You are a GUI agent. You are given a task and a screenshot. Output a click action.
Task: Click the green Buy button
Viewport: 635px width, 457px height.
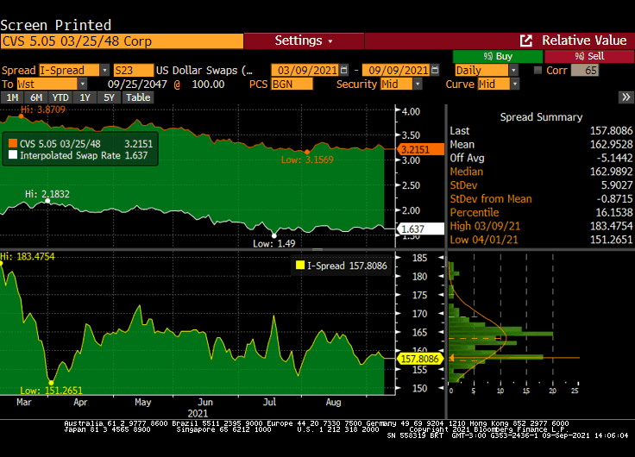pos(498,56)
